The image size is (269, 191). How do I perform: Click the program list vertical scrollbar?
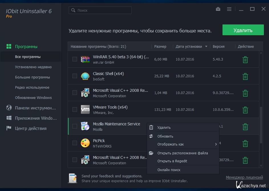click(261, 125)
